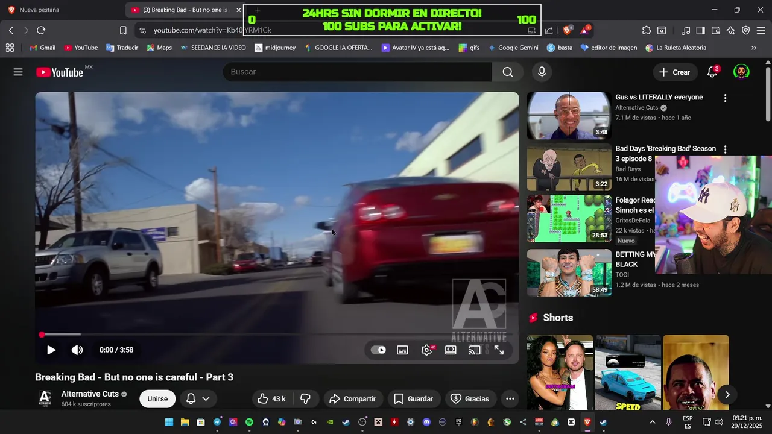Toggle the browser sidebar panel
The height and width of the screenshot is (434, 772).
pos(700,30)
